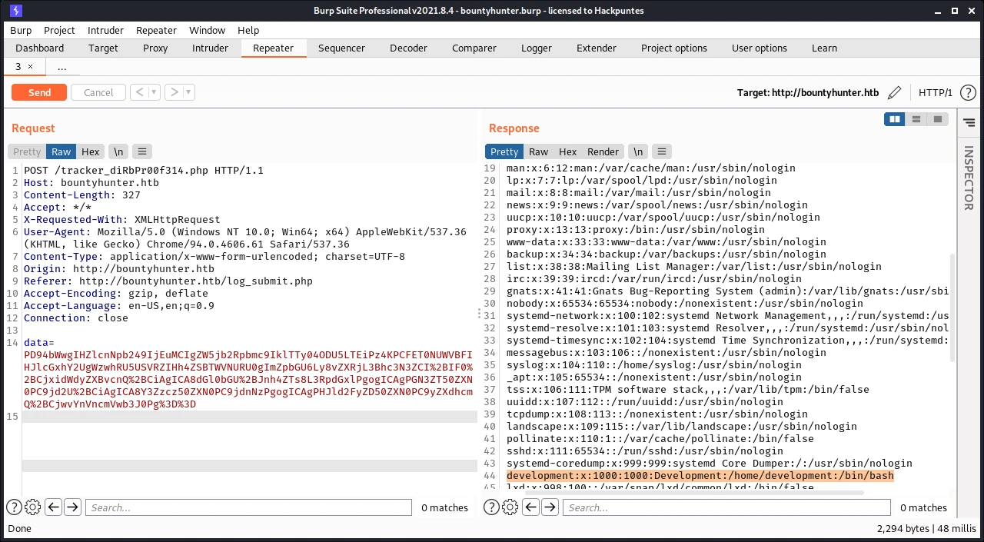984x542 pixels.
Task: Open Request message editor options menu icon
Action: pyautogui.click(x=143, y=151)
